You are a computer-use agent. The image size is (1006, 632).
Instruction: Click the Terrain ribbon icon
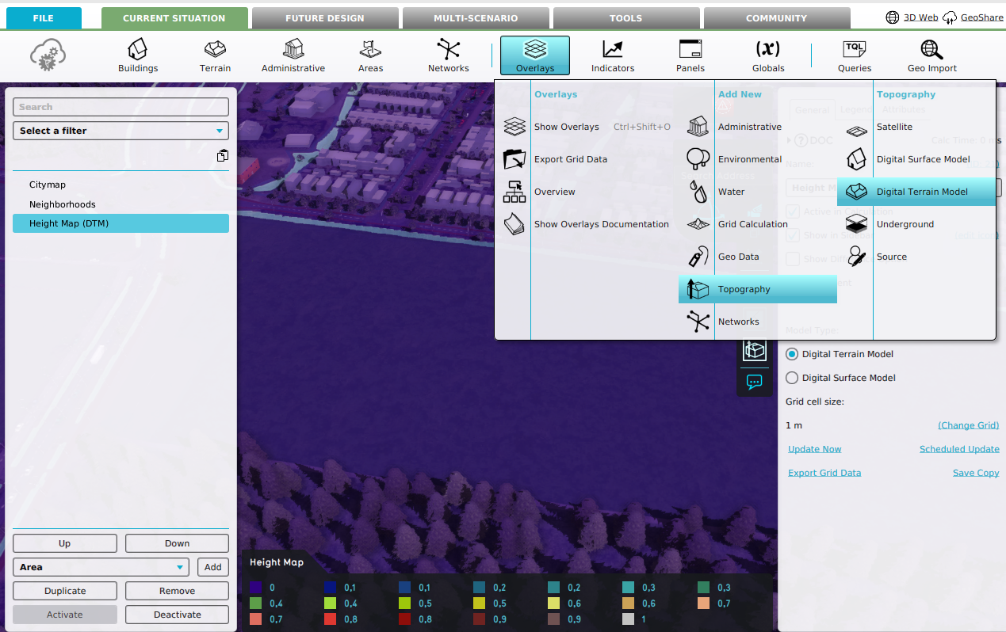(215, 55)
